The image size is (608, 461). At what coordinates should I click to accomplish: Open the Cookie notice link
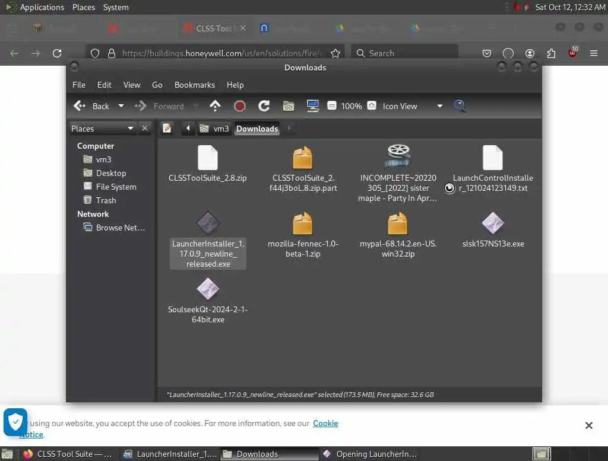[325, 424]
